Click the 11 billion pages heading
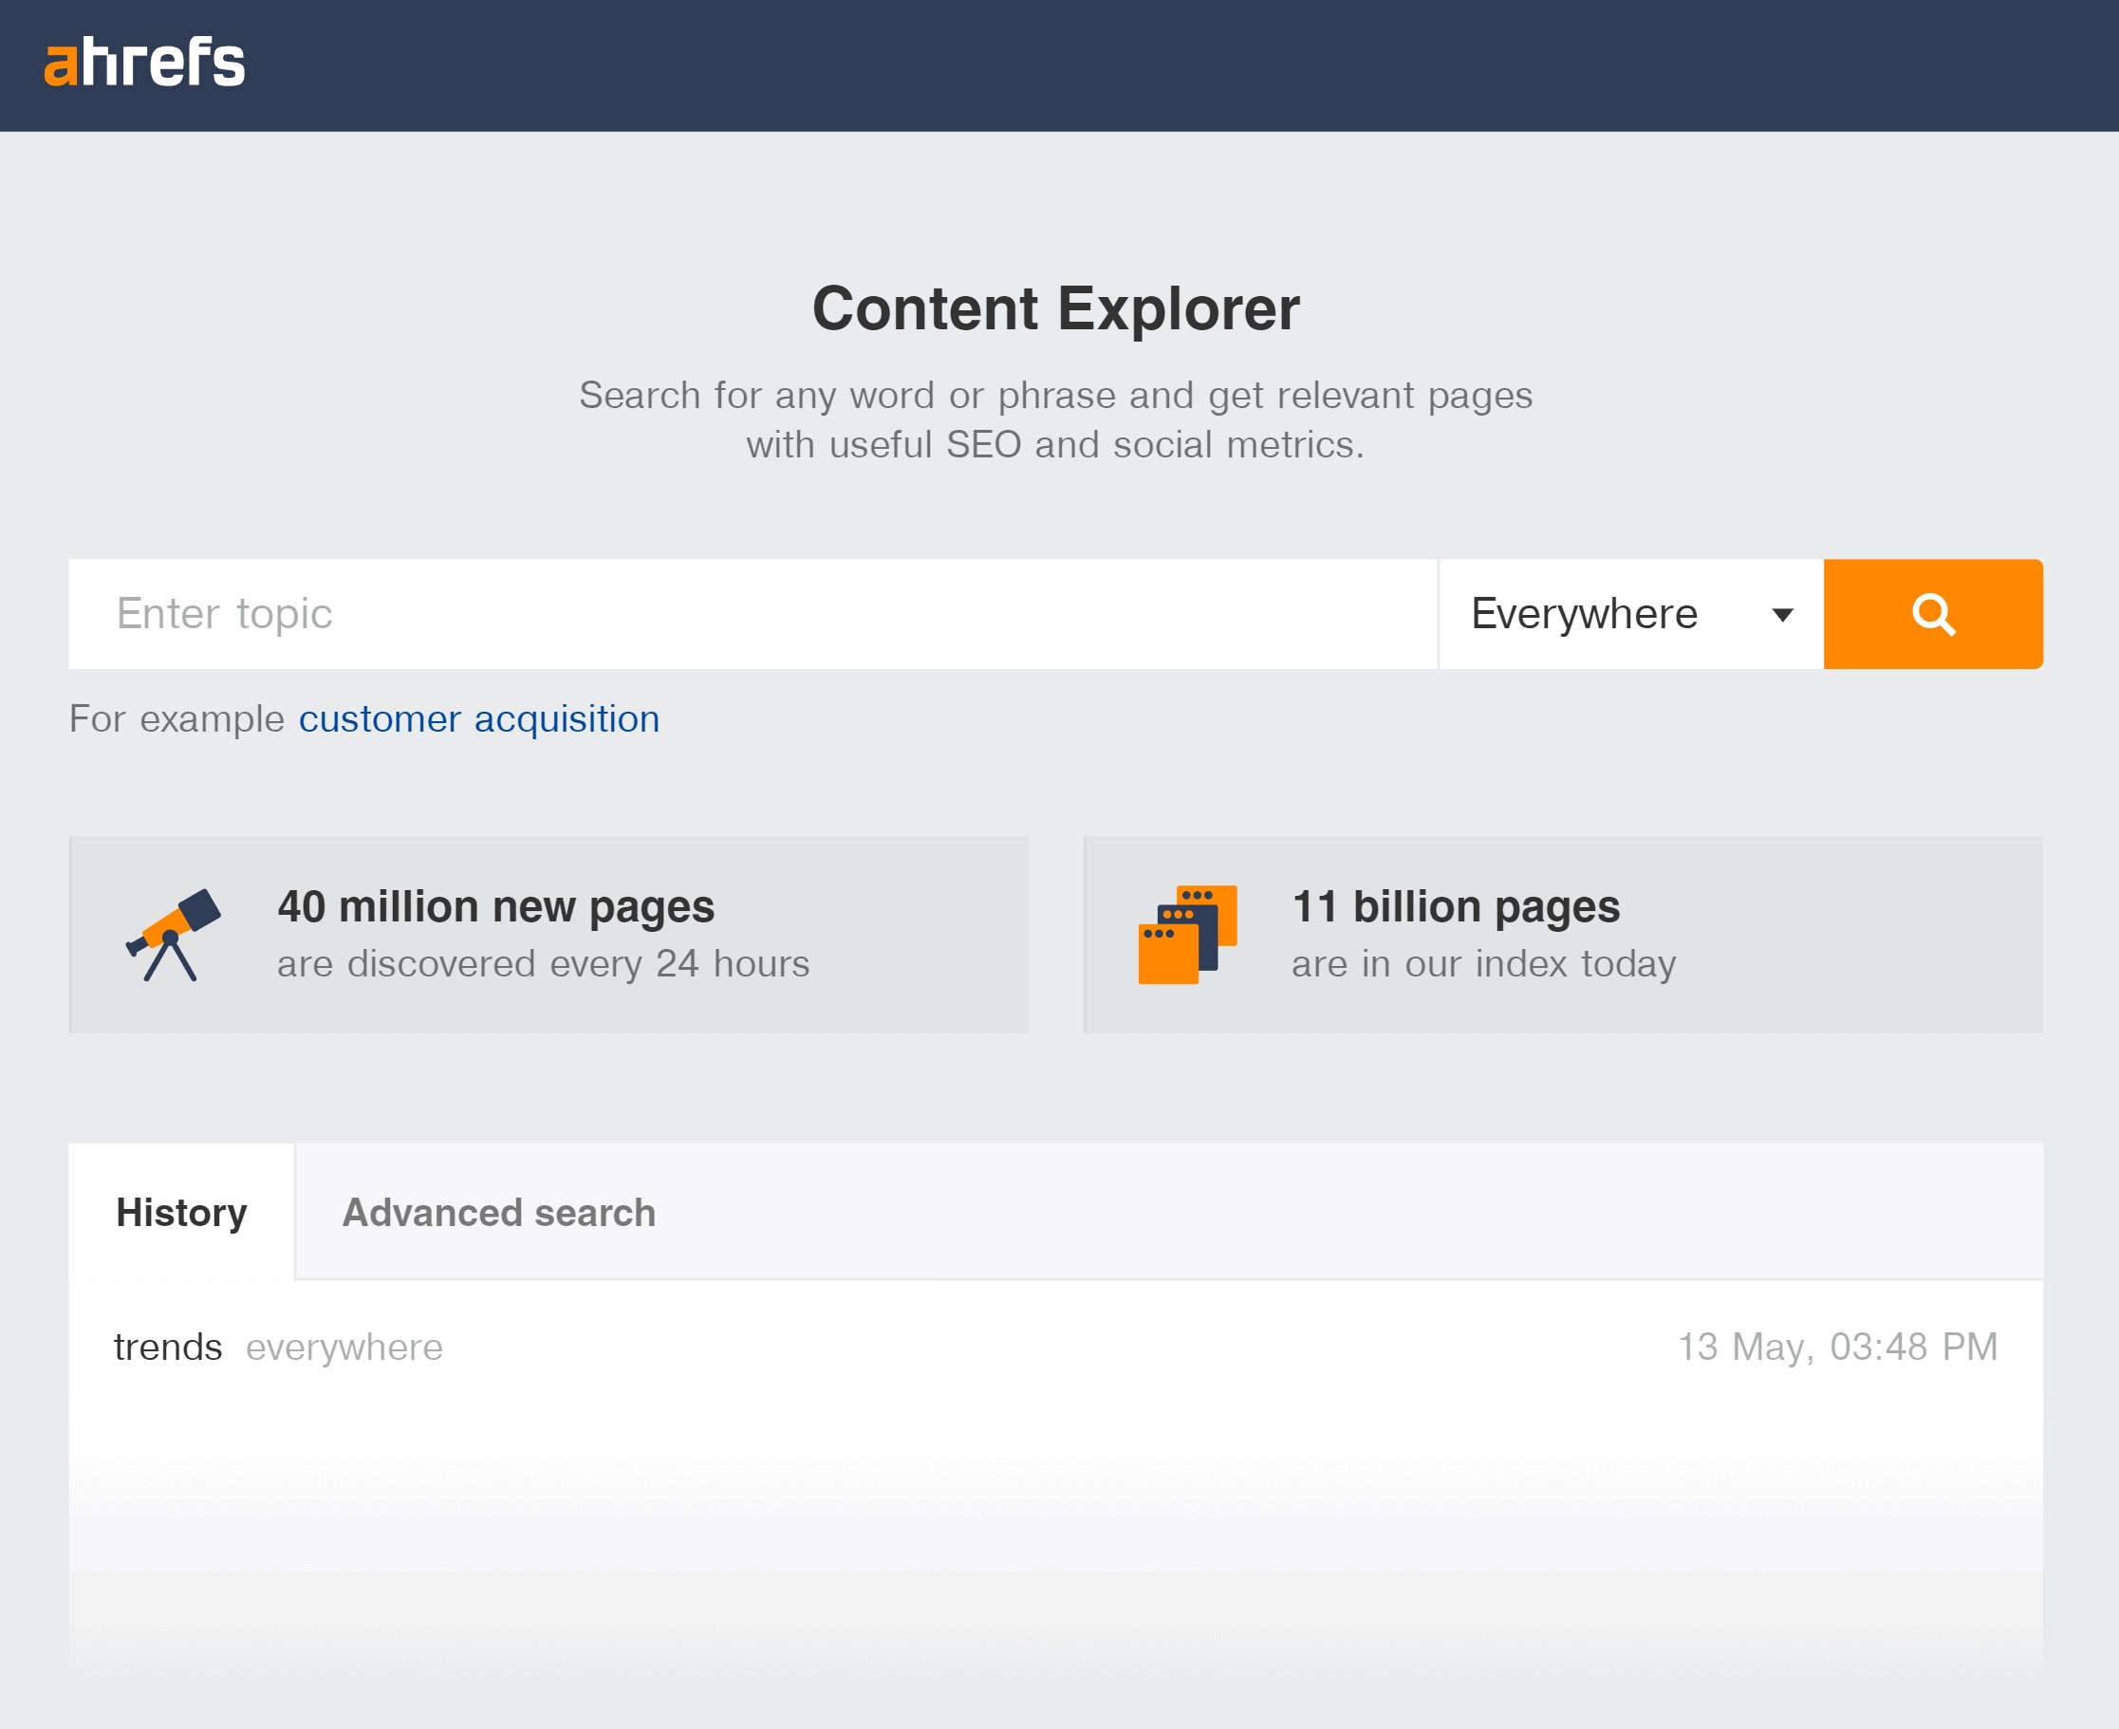This screenshot has width=2119, height=1729. pos(1456,906)
